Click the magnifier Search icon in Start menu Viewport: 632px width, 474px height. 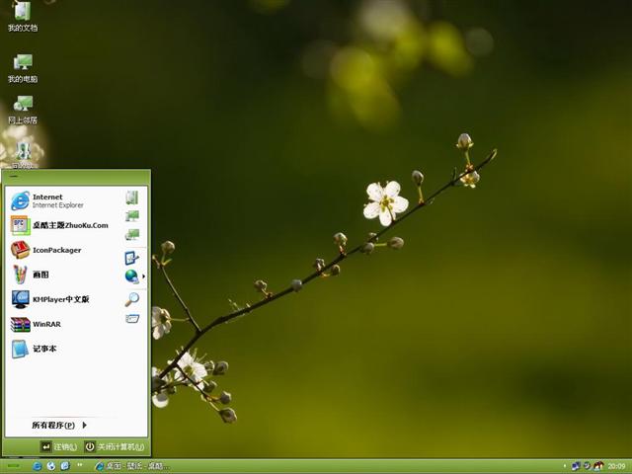tap(131, 299)
